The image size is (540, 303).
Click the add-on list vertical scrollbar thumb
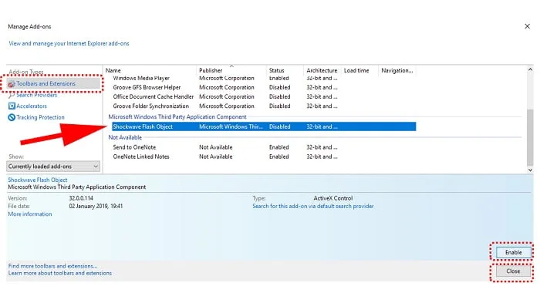click(x=530, y=138)
